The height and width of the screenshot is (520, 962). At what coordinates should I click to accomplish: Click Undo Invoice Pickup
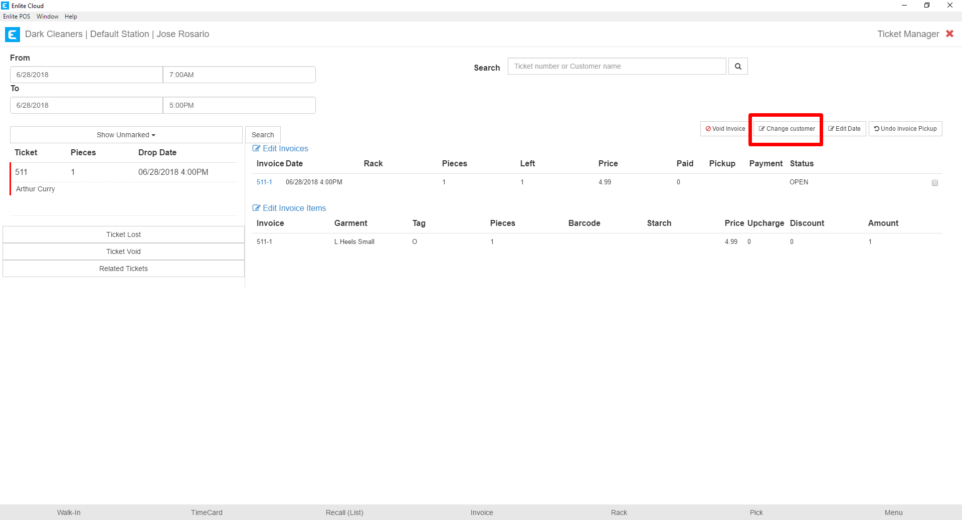pyautogui.click(x=905, y=129)
